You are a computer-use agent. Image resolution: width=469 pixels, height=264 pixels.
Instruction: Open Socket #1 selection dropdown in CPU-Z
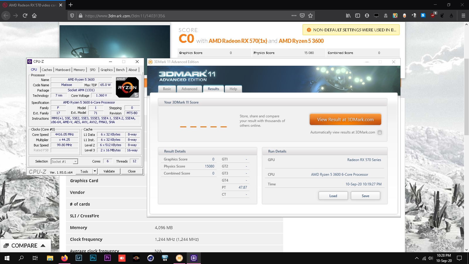(64, 161)
